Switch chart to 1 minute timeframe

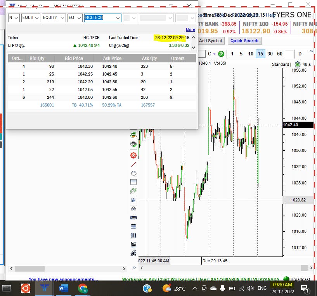[232, 54]
